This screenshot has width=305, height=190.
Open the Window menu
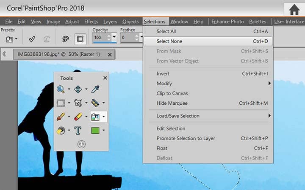coord(179,22)
